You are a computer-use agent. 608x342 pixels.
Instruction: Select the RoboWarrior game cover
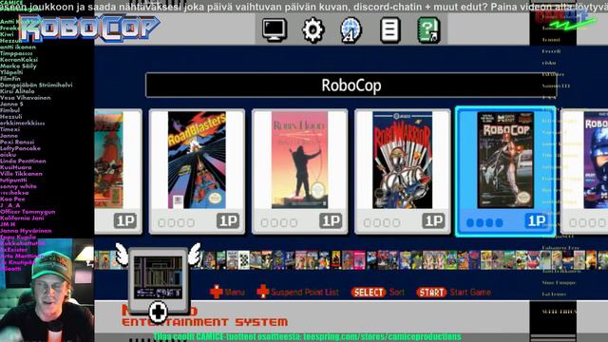pos(403,160)
